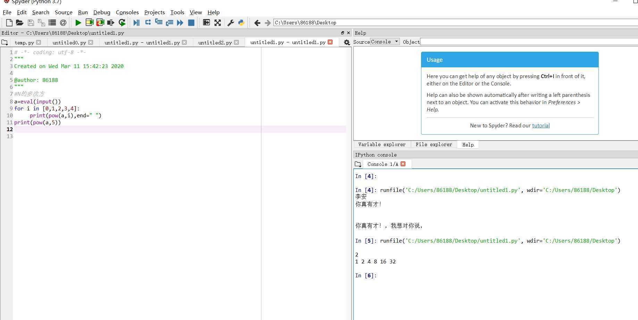
Task: Open the Help menu
Action: (x=213, y=12)
